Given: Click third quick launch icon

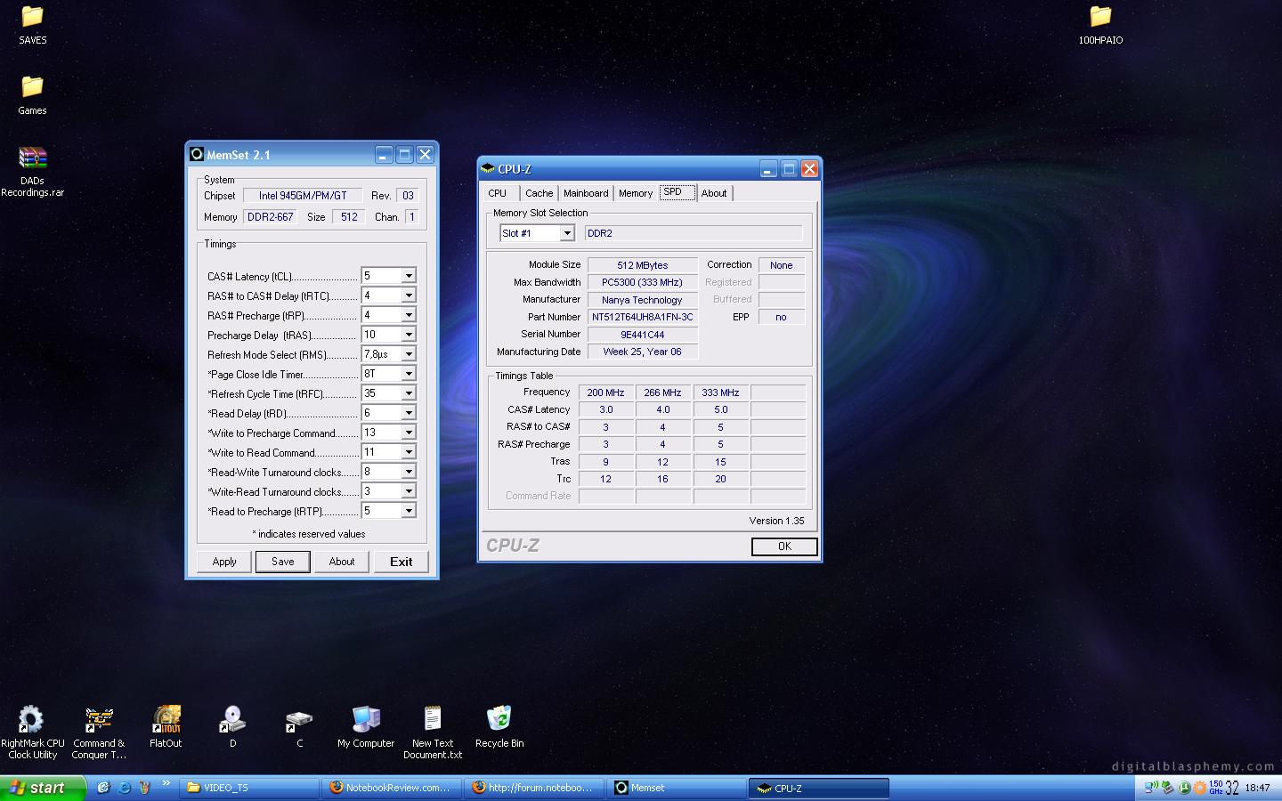Looking at the screenshot, I should pos(144,788).
